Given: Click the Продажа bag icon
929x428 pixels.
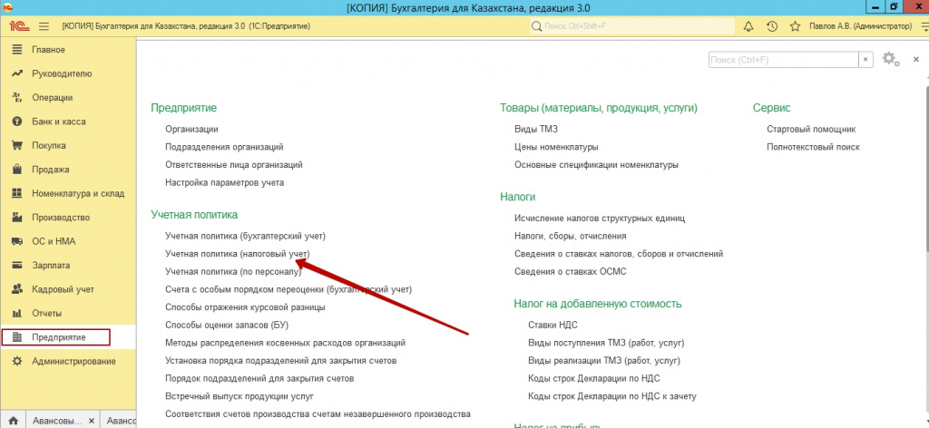Looking at the screenshot, I should (17, 170).
